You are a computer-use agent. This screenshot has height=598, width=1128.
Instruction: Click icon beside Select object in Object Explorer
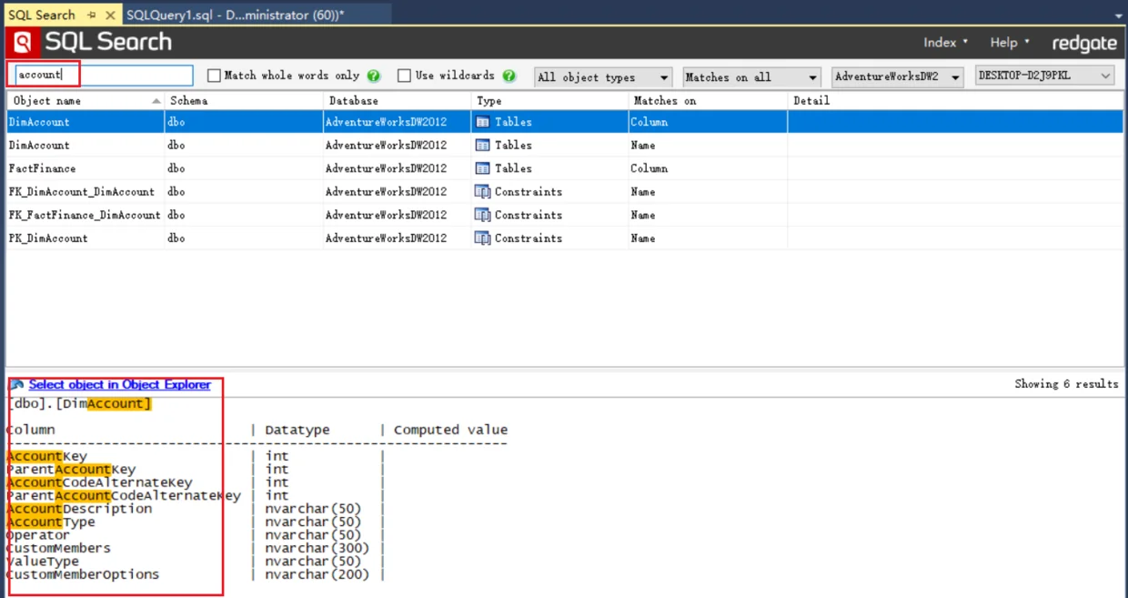point(16,385)
